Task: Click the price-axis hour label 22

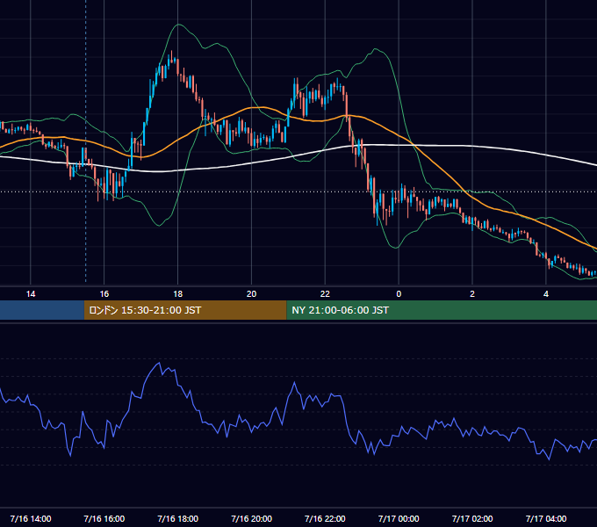Action: pyautogui.click(x=325, y=294)
